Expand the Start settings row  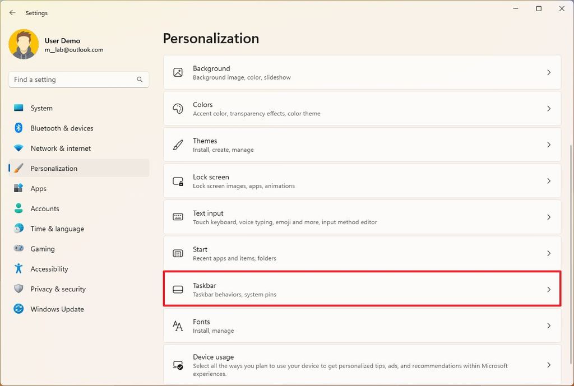[549, 253]
